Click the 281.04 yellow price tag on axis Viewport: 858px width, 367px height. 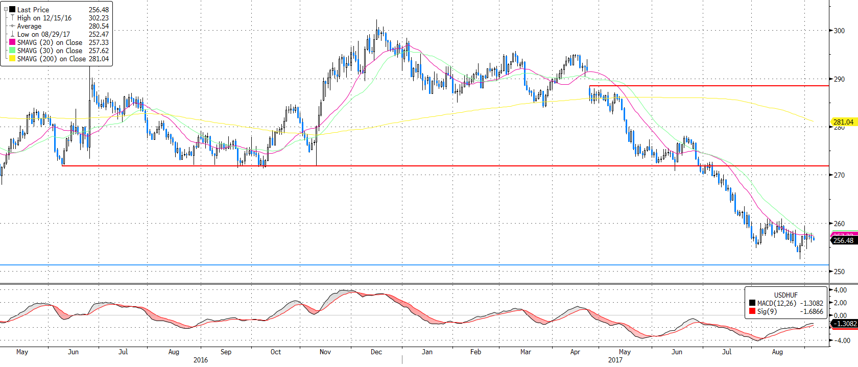[x=843, y=122]
